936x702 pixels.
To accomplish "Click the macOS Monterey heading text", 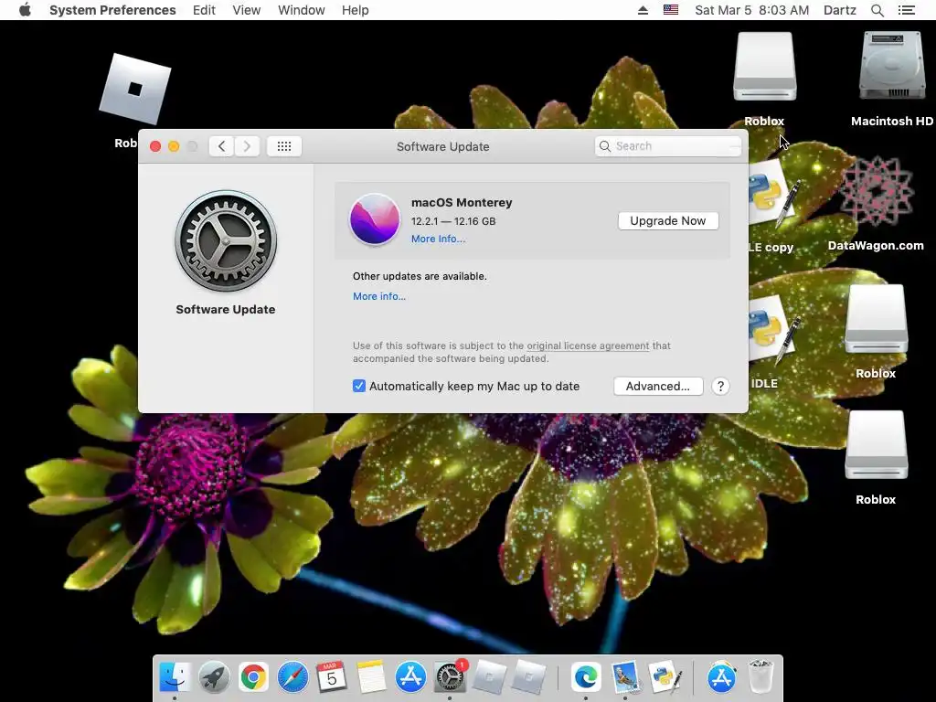I will 462,202.
